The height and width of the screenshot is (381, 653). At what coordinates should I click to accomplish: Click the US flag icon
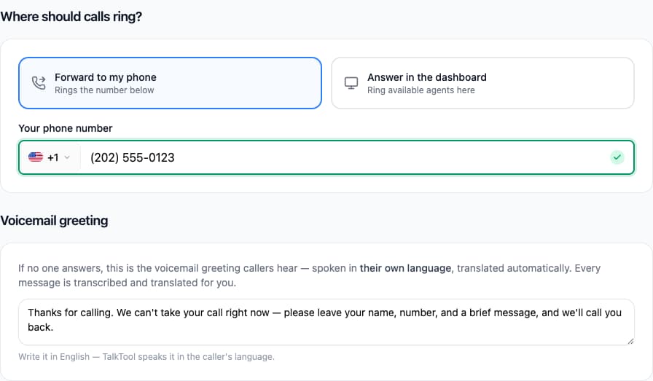pyautogui.click(x=36, y=157)
